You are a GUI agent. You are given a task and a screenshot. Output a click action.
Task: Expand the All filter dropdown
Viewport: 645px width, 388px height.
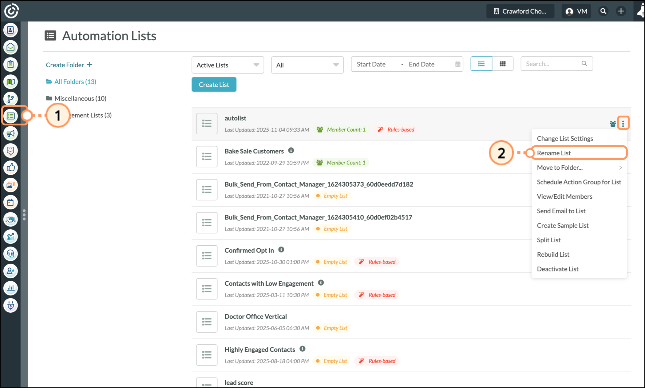[x=307, y=65]
